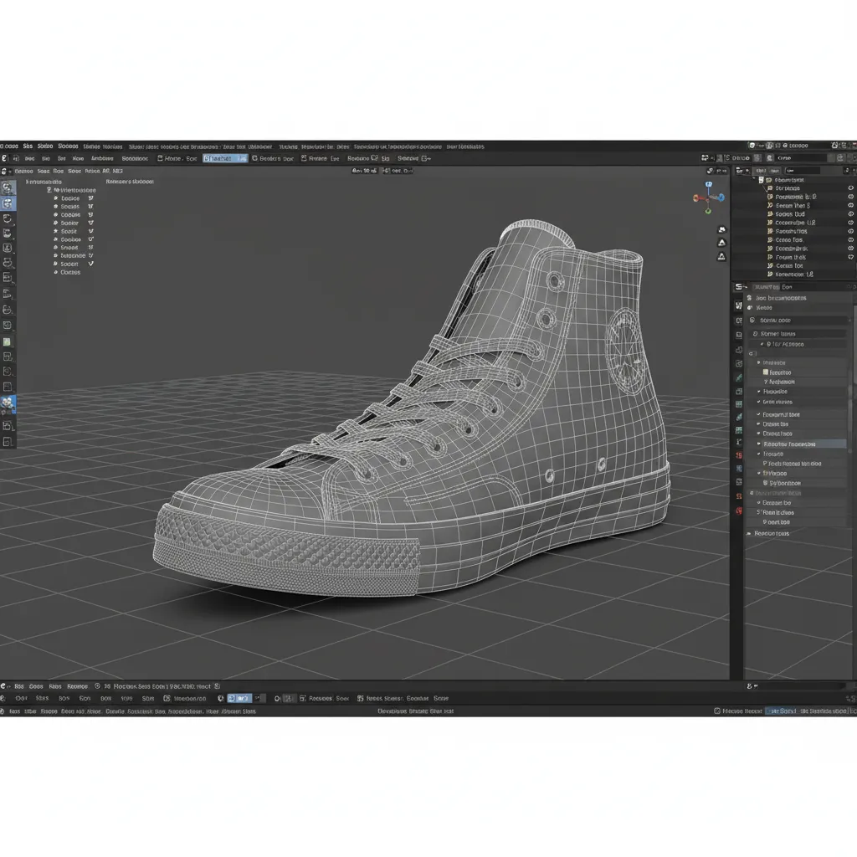Viewport: 857px width, 857px height.
Task: Expand the scene collection in the Outliner
Action: [x=752, y=178]
